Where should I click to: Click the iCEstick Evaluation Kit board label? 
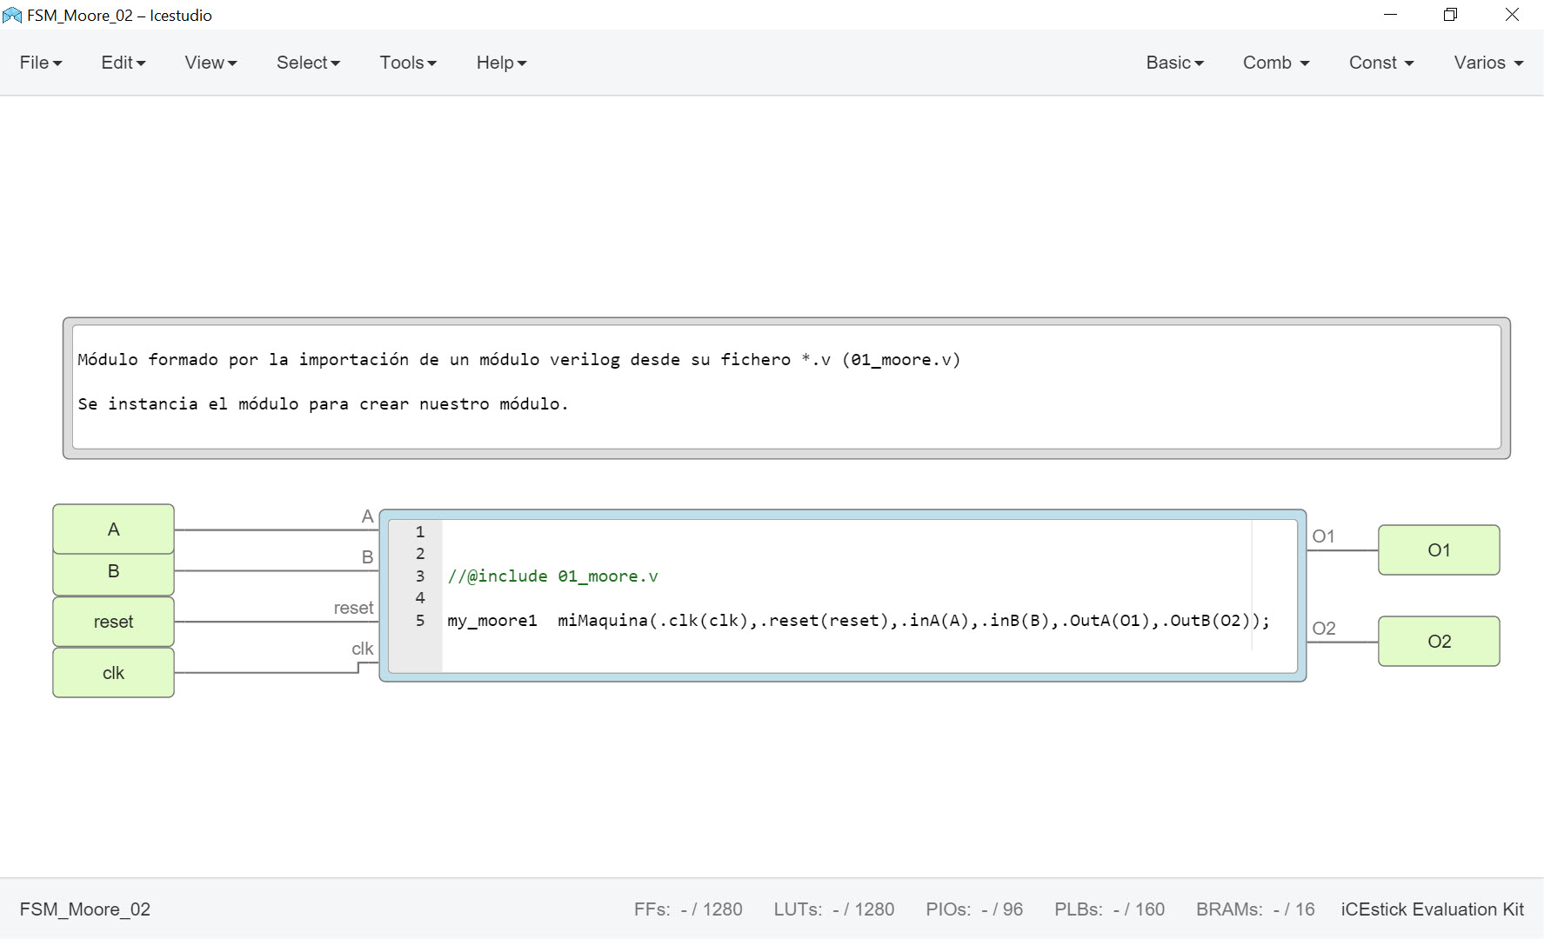(1432, 909)
